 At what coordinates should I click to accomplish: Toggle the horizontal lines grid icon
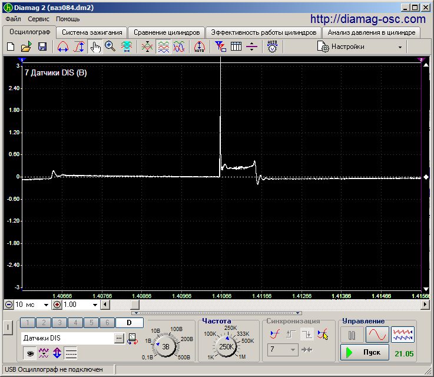(x=71, y=353)
